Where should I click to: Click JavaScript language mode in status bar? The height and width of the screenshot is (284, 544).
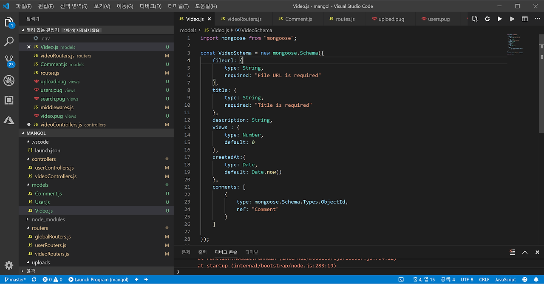505,279
